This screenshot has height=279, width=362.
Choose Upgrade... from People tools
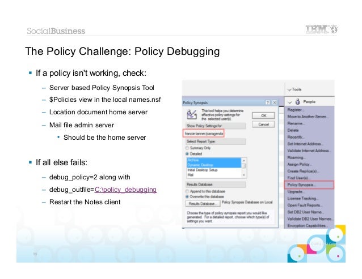click(x=295, y=191)
